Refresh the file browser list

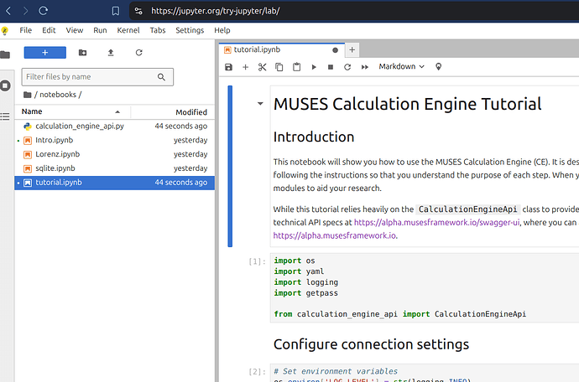(x=138, y=53)
